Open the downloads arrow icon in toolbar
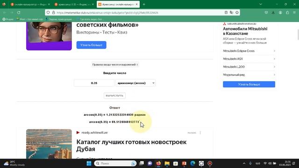This screenshot has width=299, height=168. tap(273, 13)
